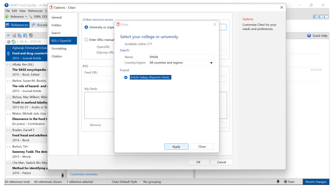Close the Select your college dialog

point(215,24)
